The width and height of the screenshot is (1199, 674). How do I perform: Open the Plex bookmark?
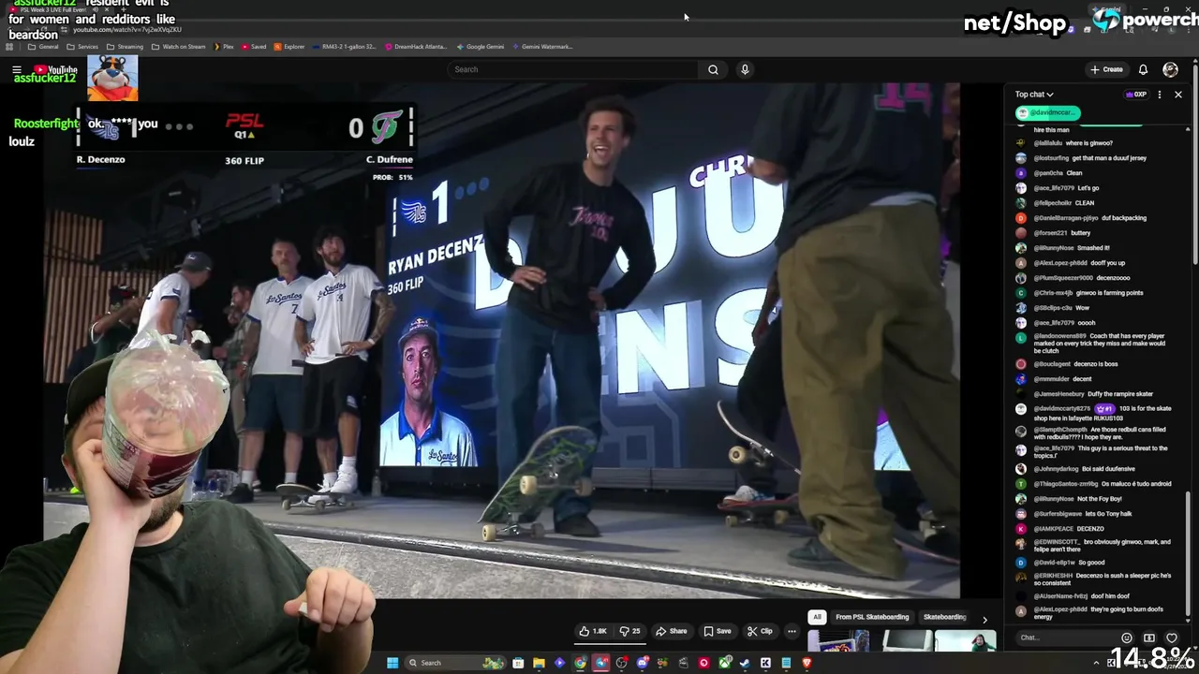(223, 47)
